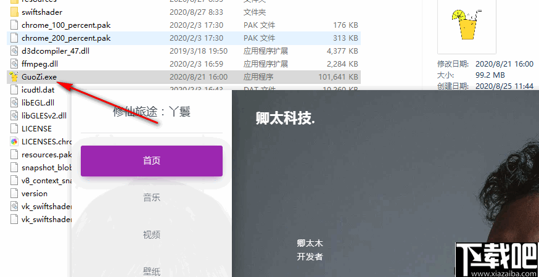The image size is (539, 277).
Task: Select the version file name
Action: click(35, 194)
